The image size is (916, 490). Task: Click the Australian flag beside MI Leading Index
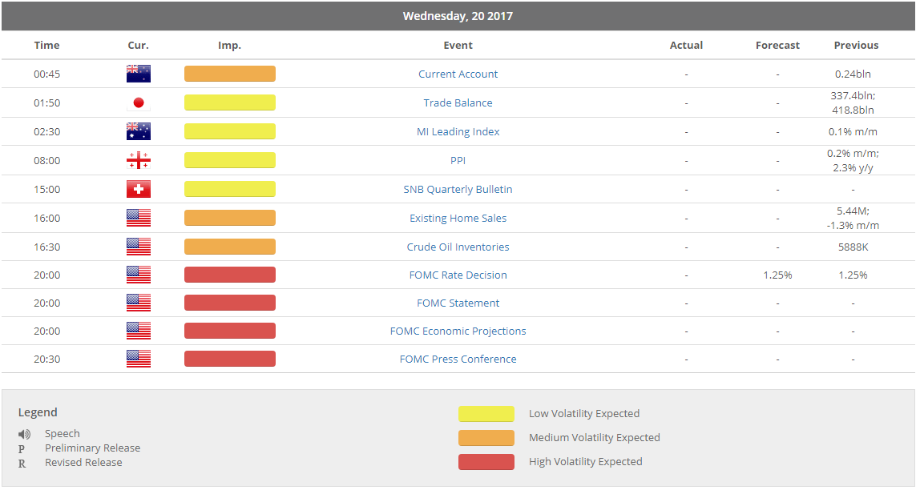(138, 131)
